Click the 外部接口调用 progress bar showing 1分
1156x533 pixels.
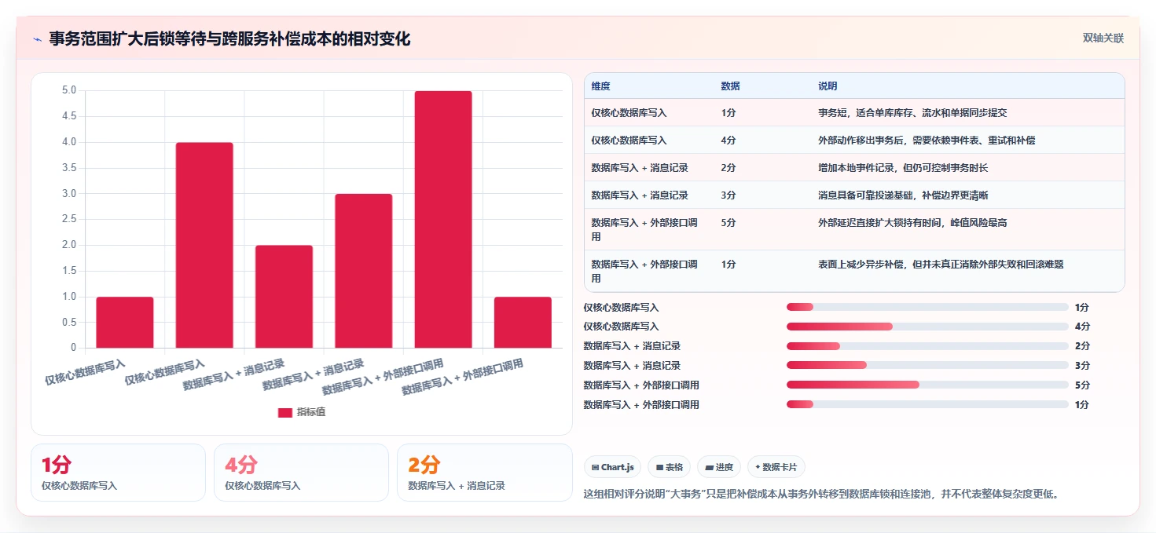point(927,404)
